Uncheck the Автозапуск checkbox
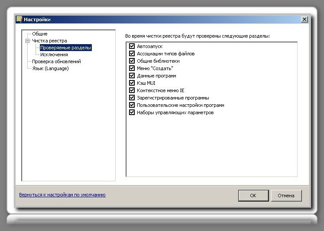Image resolution: width=324 pixels, height=231 pixels. pos(132,46)
